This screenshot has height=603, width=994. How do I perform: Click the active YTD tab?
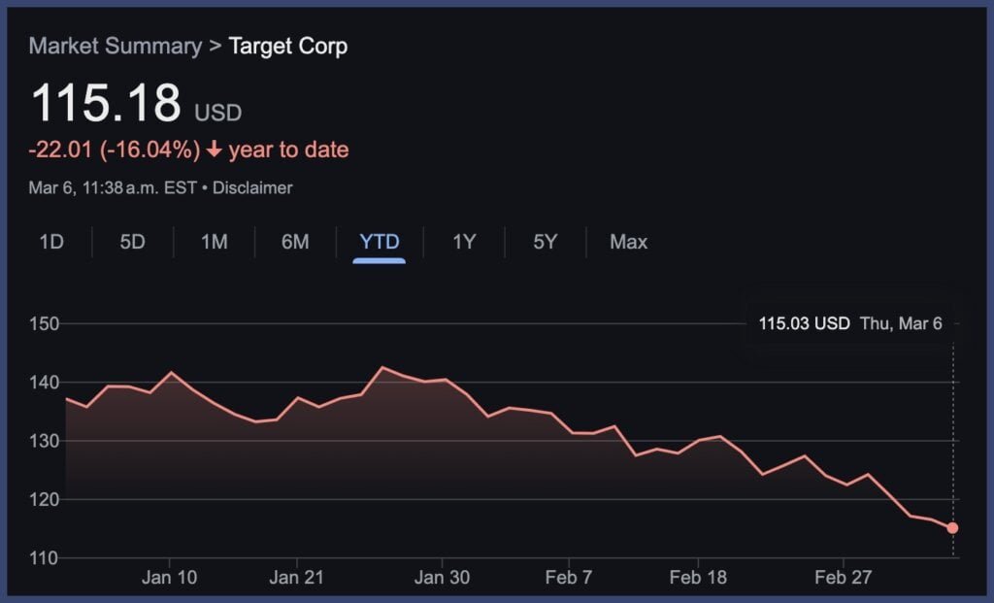[x=380, y=242]
